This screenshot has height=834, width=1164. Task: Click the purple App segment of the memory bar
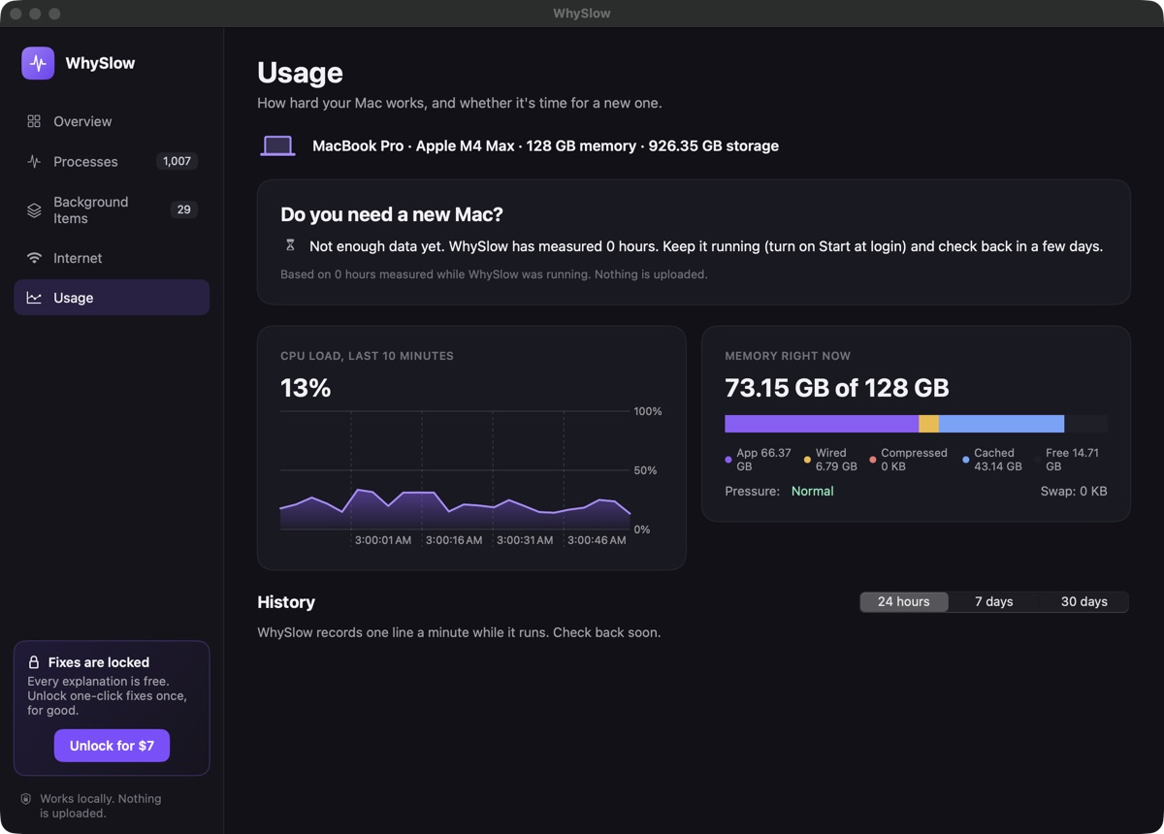coord(822,424)
